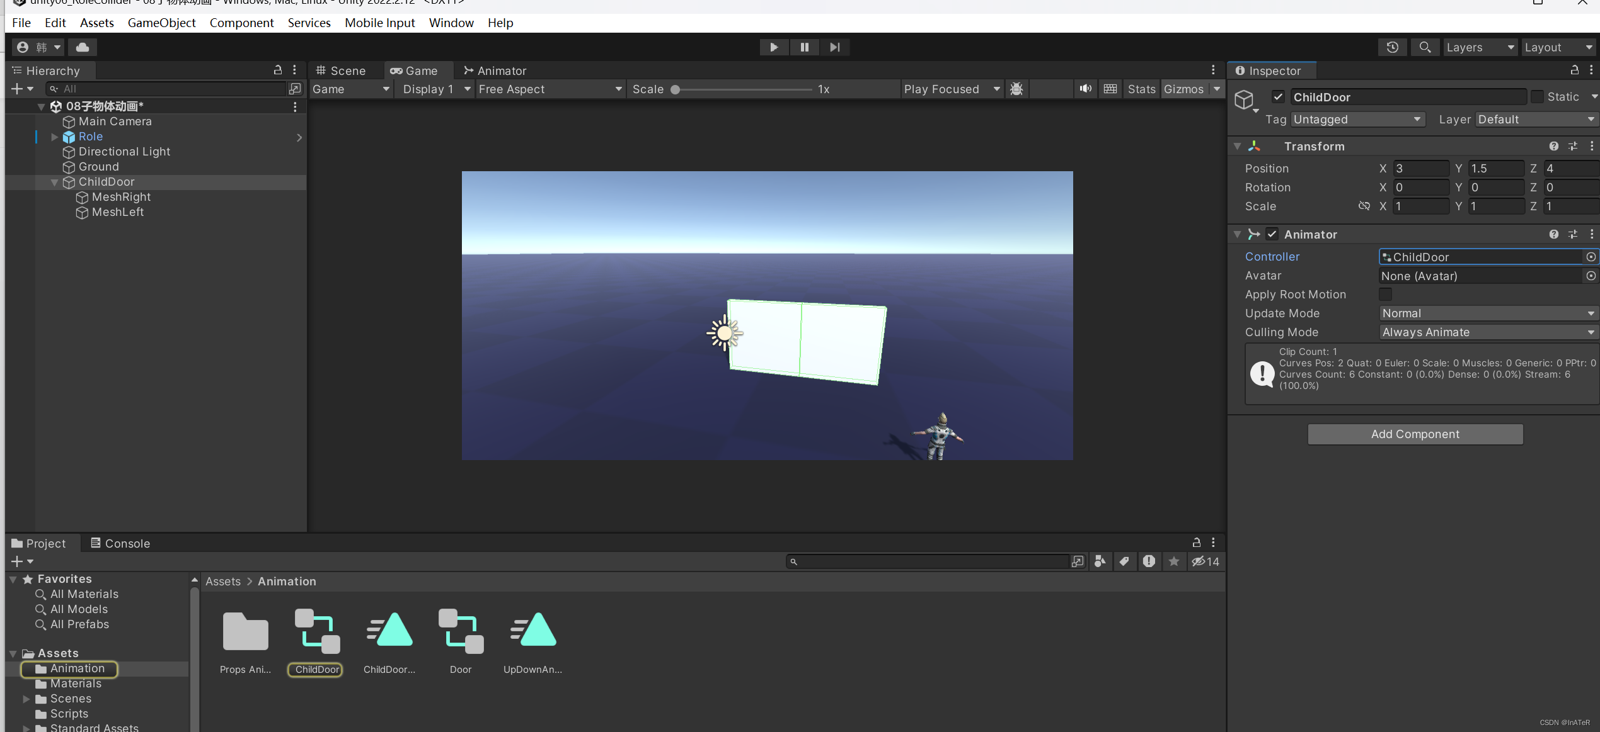This screenshot has height=732, width=1600.
Task: Switch to the Animator tab
Action: pyautogui.click(x=495, y=70)
